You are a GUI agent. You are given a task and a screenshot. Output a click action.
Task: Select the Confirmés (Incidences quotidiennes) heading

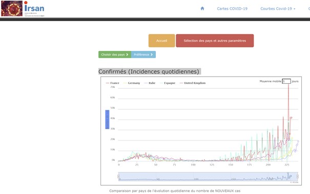(x=149, y=71)
